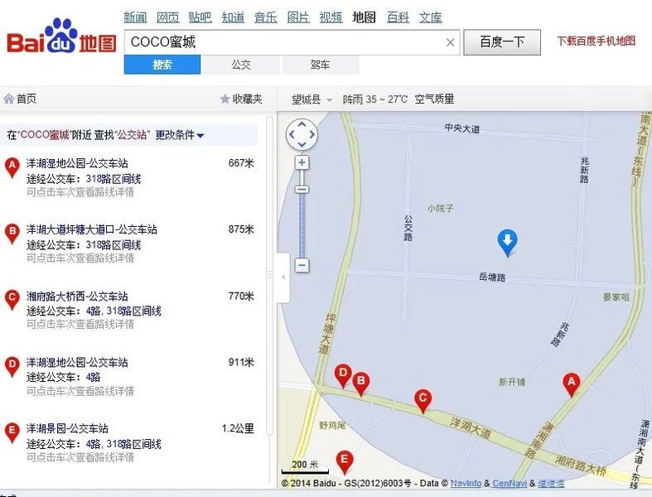Click 岳塘路 road label on map
This screenshot has width=652, height=497.
point(492,277)
